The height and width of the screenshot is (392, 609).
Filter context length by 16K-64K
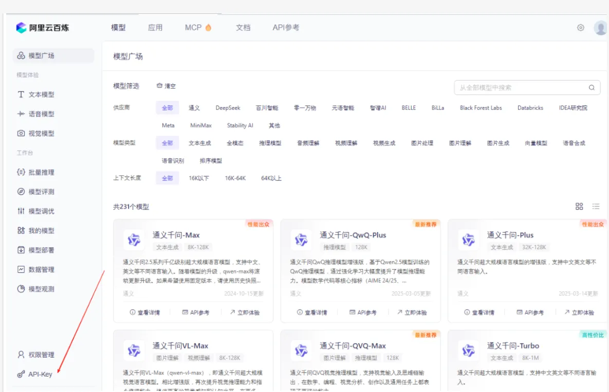(x=235, y=178)
